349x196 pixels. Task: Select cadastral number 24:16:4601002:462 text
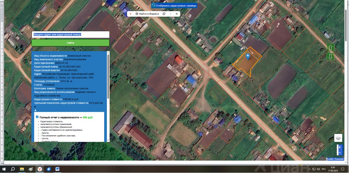[x=70, y=67]
